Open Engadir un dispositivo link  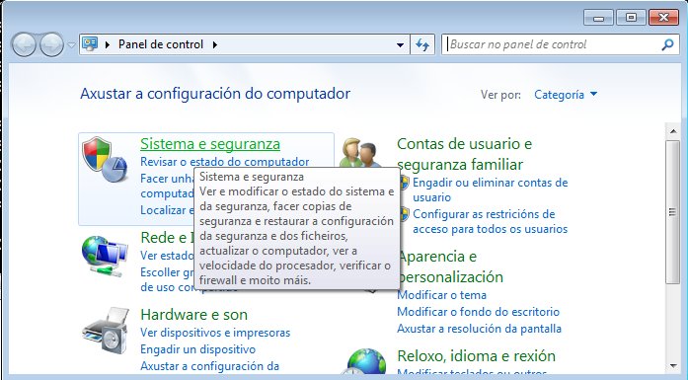tap(197, 349)
